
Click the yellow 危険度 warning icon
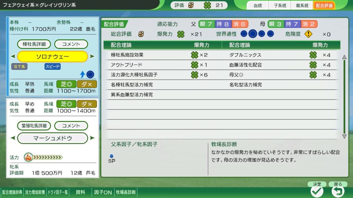click(309, 34)
